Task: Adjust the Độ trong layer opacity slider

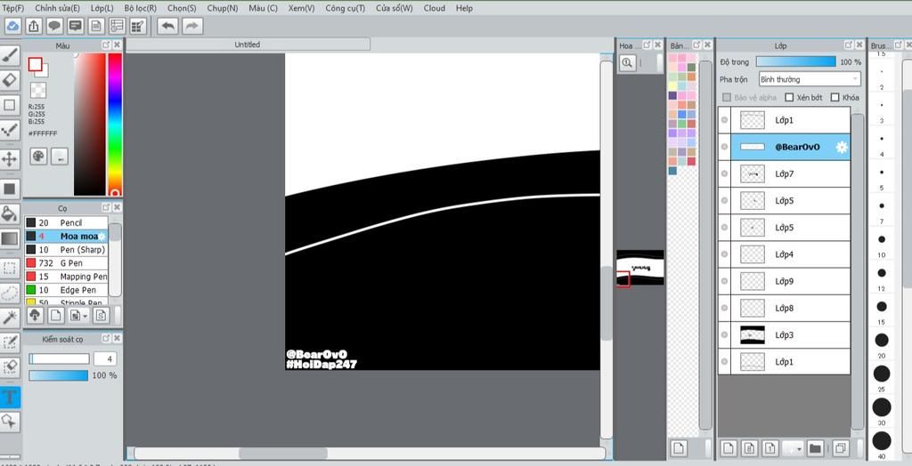Action: point(795,61)
